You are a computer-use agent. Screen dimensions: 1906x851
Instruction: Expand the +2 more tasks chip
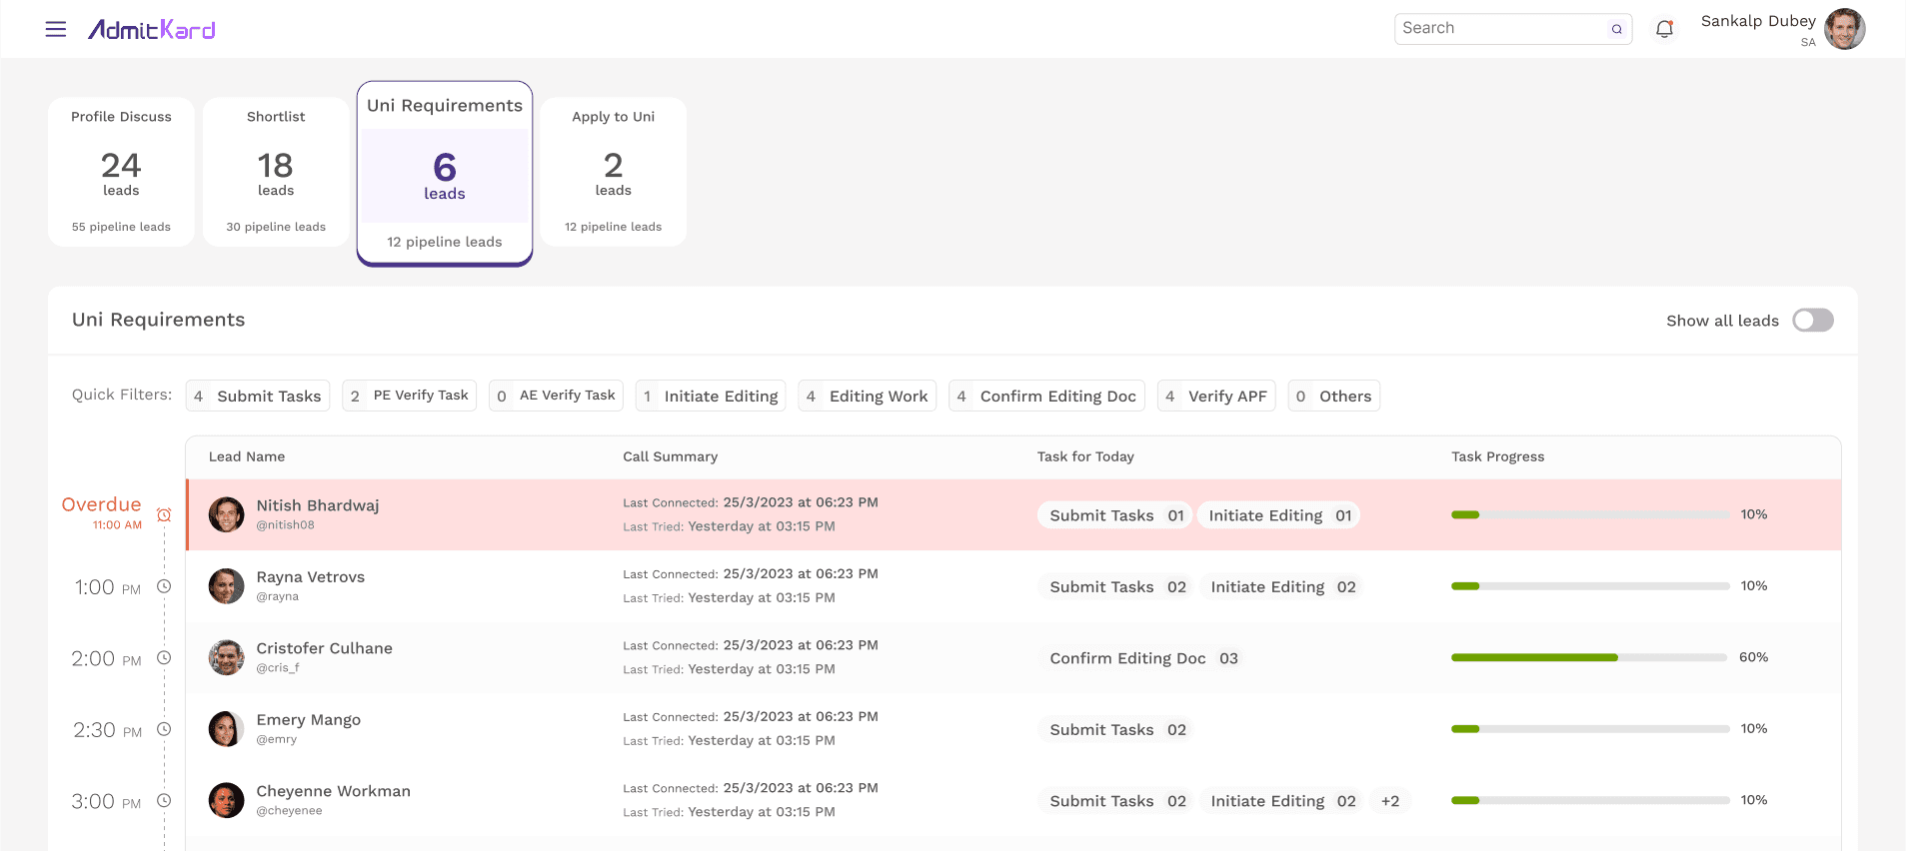[1390, 801]
